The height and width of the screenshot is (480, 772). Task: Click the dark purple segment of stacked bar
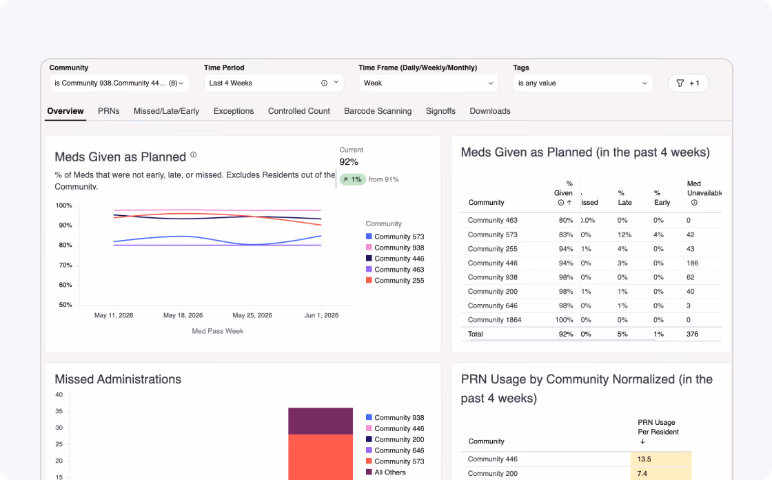pyautogui.click(x=321, y=421)
